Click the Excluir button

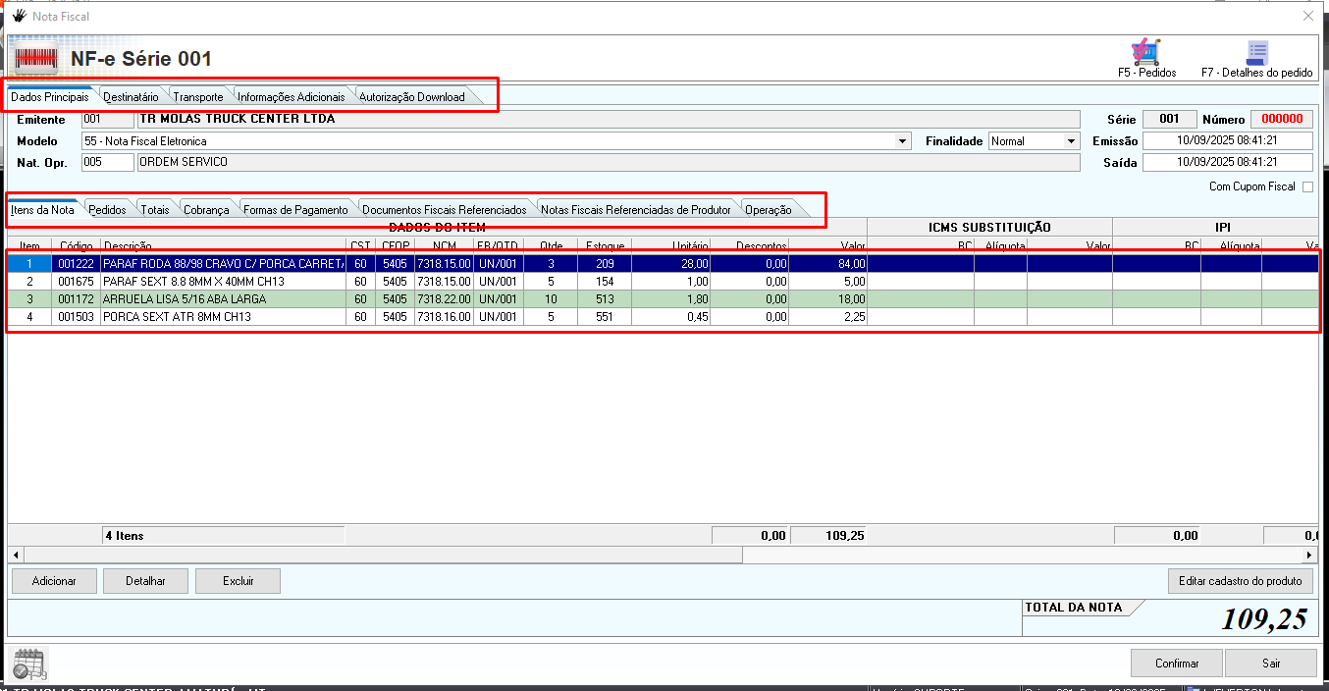tap(238, 581)
